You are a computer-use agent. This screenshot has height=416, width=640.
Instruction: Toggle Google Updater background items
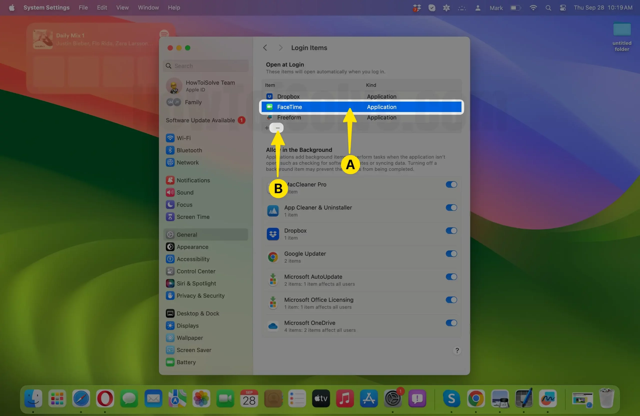(451, 254)
